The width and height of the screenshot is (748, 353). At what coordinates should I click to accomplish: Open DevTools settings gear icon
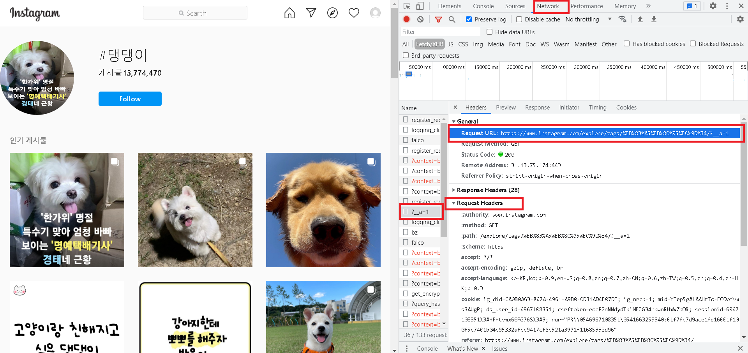coord(713,6)
